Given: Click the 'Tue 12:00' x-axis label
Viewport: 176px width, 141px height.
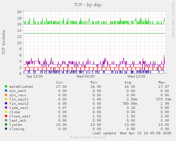Looking at the screenshot, I should (34, 76).
